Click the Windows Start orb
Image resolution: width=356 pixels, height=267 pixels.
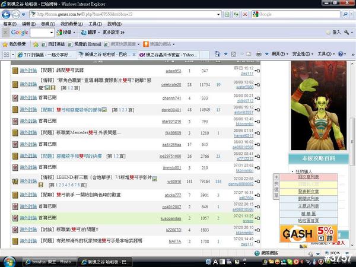[x=8, y=260]
